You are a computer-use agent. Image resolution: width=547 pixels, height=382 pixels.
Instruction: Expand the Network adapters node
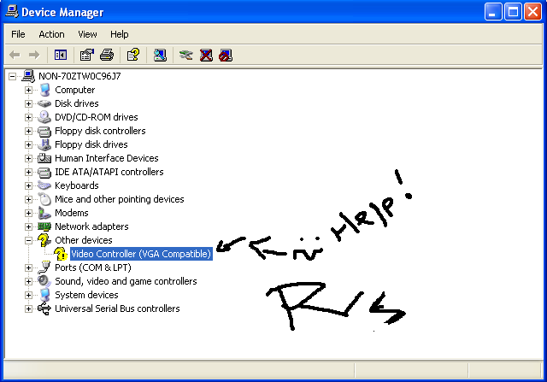(x=28, y=226)
